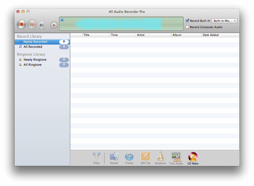Open the Built-in Mic input dropdown
The height and width of the screenshot is (186, 254).
coord(224,21)
